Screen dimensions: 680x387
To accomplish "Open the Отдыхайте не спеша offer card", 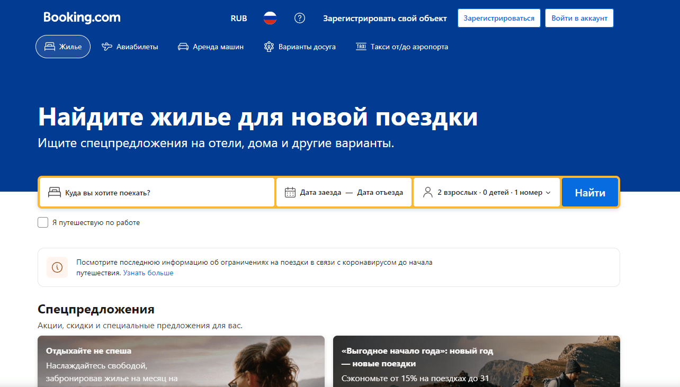I will pyautogui.click(x=181, y=361).
